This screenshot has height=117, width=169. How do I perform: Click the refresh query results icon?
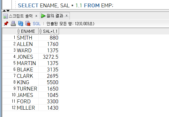[21, 24]
